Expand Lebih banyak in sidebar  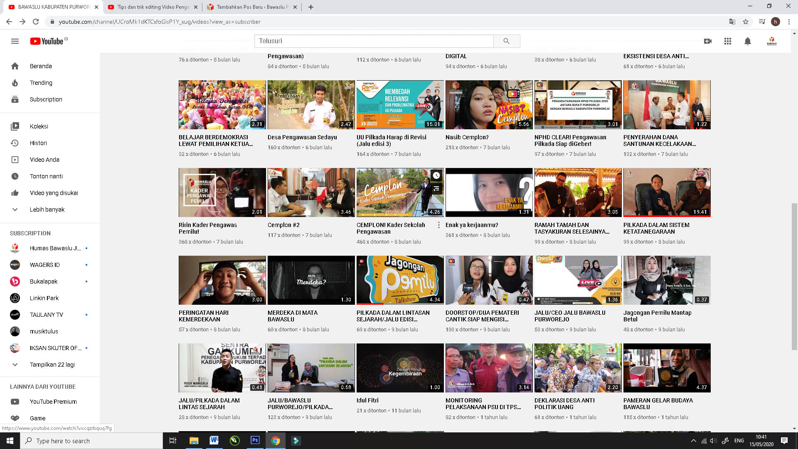click(47, 210)
